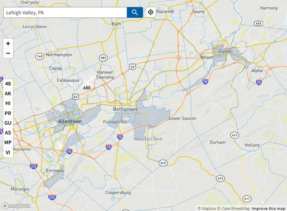
Task: Open the Improve this map link
Action: (x=268, y=208)
